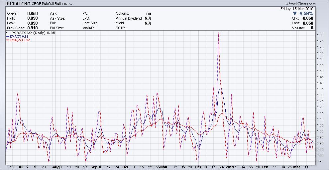Click the Volume value in the header
329x170 pixels.
pyautogui.click(x=312, y=28)
